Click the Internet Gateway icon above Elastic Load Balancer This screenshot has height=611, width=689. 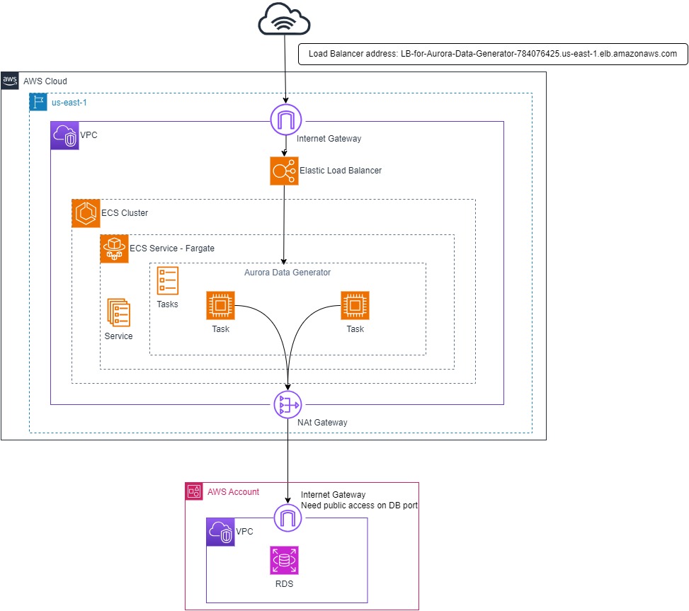(285, 120)
